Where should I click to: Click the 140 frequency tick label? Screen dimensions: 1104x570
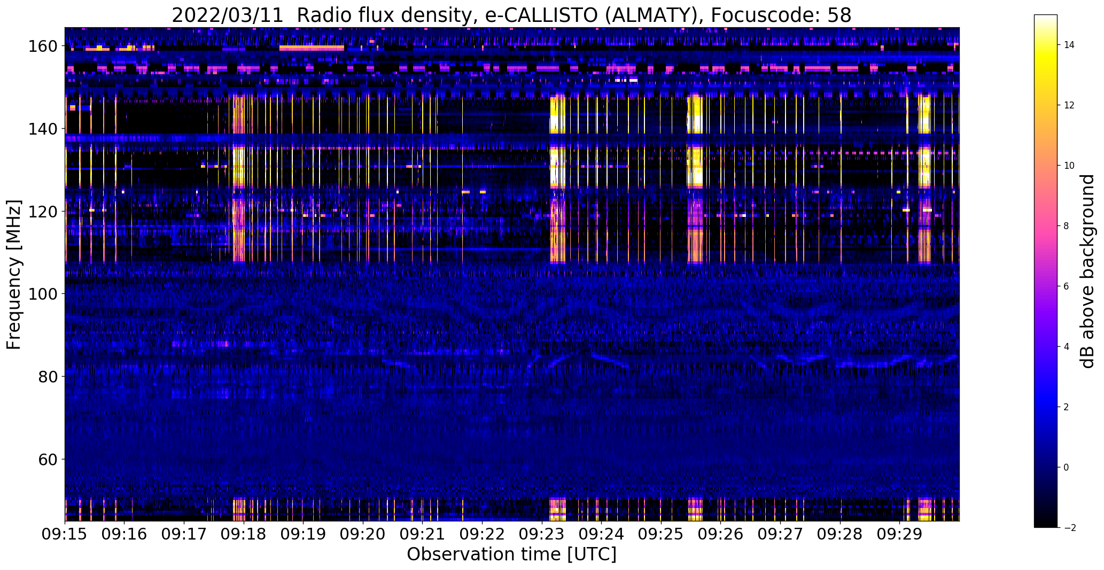[43, 129]
